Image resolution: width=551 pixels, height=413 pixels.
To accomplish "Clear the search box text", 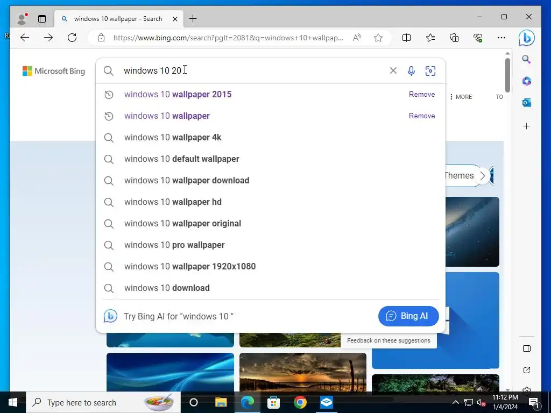I will tap(393, 70).
